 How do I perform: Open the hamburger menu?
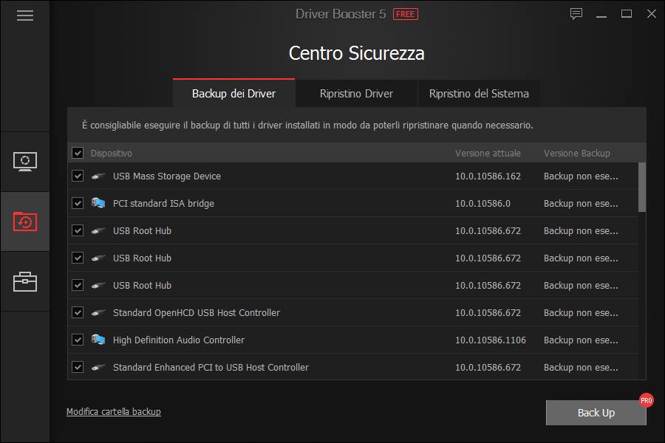(x=25, y=16)
